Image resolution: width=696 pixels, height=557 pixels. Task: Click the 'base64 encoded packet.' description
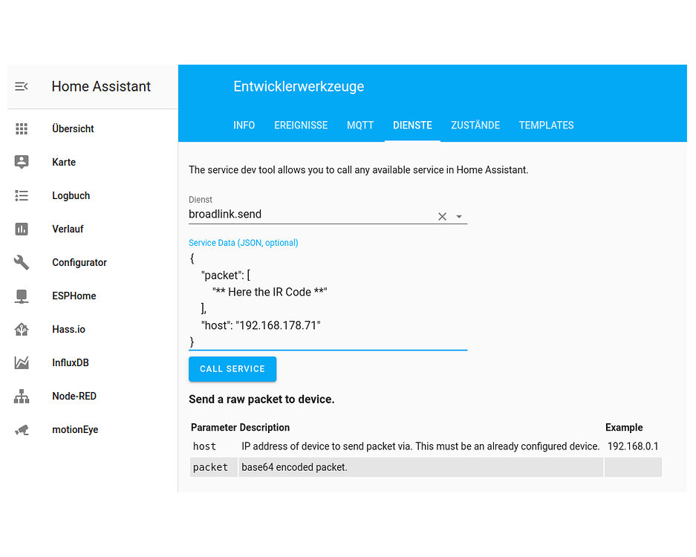pos(294,467)
